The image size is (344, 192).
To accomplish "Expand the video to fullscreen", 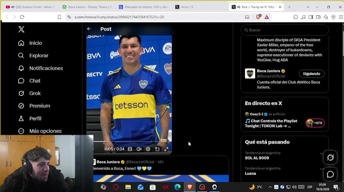I will 166,149.
